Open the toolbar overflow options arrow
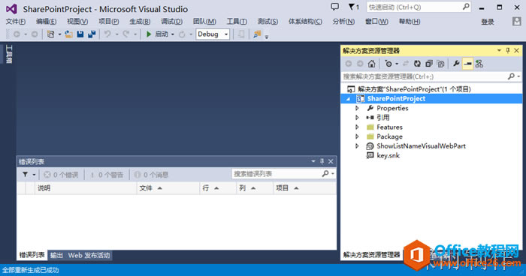 point(267,36)
